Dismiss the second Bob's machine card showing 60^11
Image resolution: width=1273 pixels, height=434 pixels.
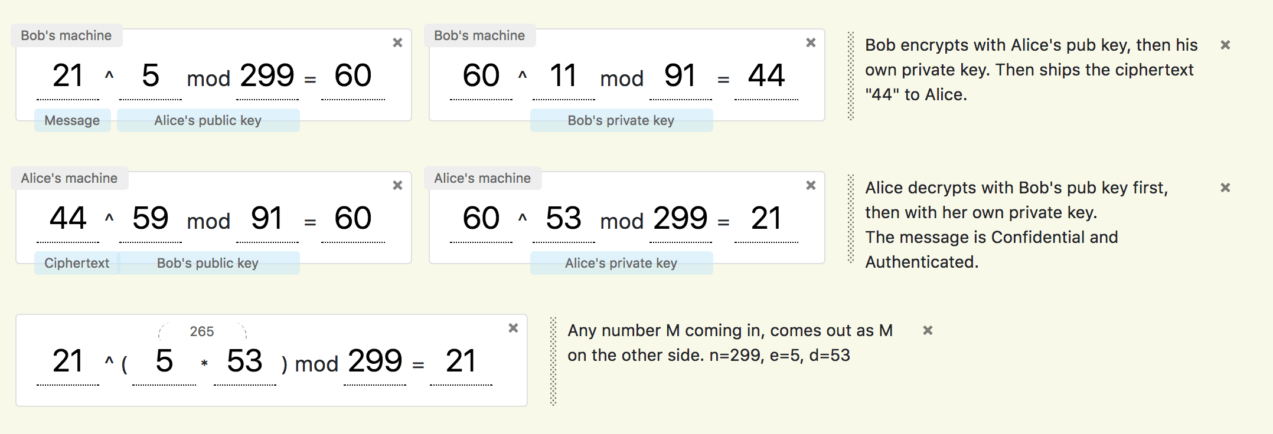[810, 42]
